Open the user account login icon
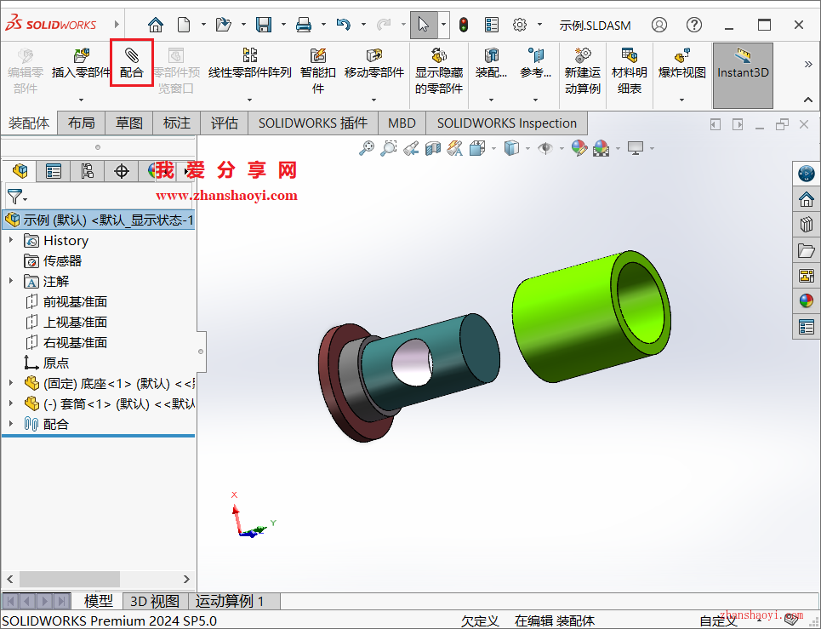The width and height of the screenshot is (821, 629). (x=659, y=25)
